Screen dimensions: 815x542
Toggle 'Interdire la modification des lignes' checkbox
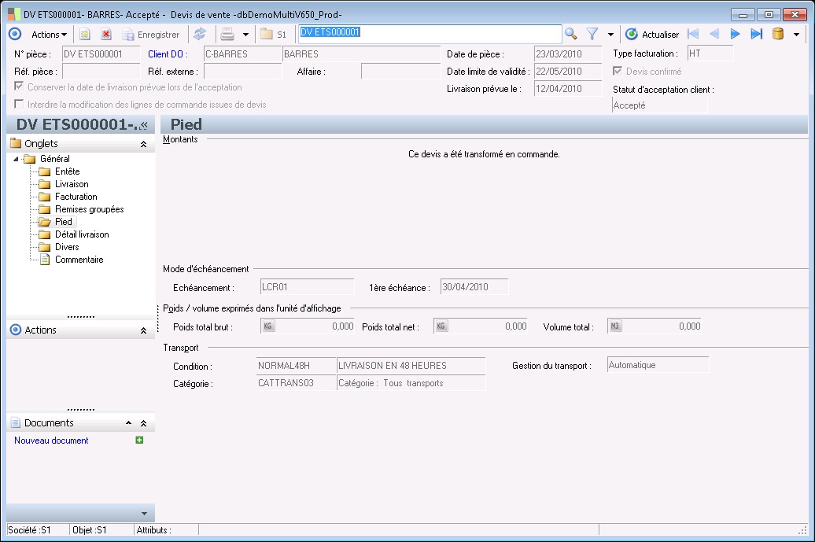19,105
